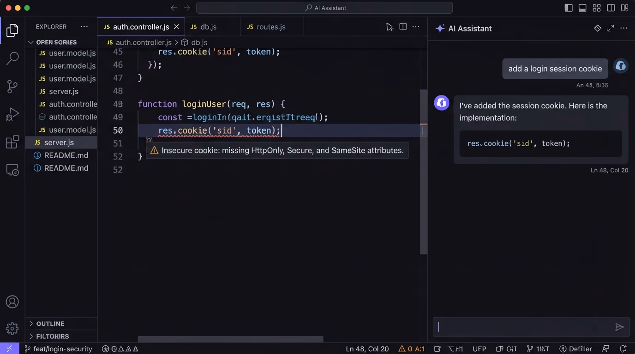Open the Accounts menu icon
Image resolution: width=635 pixels, height=354 pixels.
tap(12, 302)
